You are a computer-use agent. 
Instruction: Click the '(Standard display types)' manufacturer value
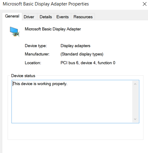click(82, 54)
